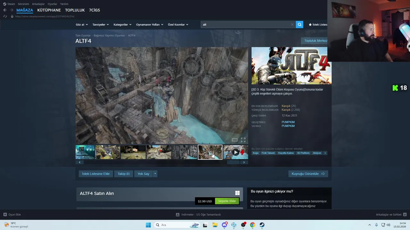Open the Oyunlar menu
This screenshot has width=410, height=230.
pos(53,4)
